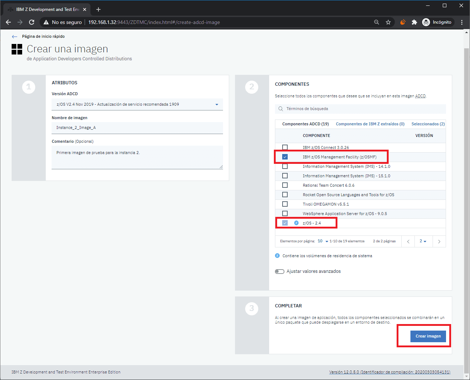The height and width of the screenshot is (380, 470).
Task: Uncheck IBM z/OS Management Facility checkbox
Action: tap(285, 157)
